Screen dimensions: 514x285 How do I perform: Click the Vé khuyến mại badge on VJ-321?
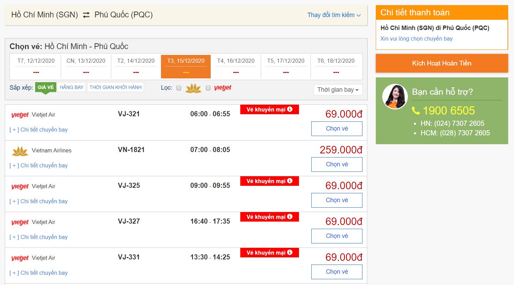coord(270,109)
